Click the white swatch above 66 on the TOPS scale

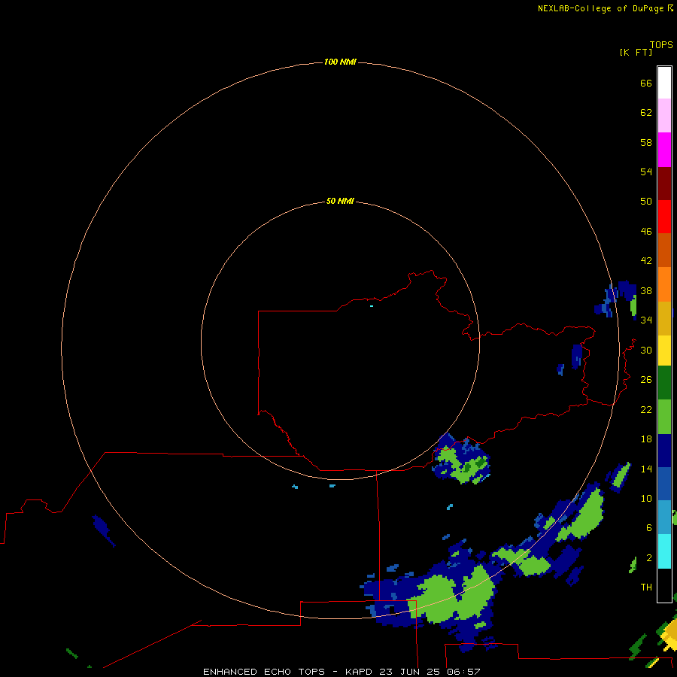(664, 83)
